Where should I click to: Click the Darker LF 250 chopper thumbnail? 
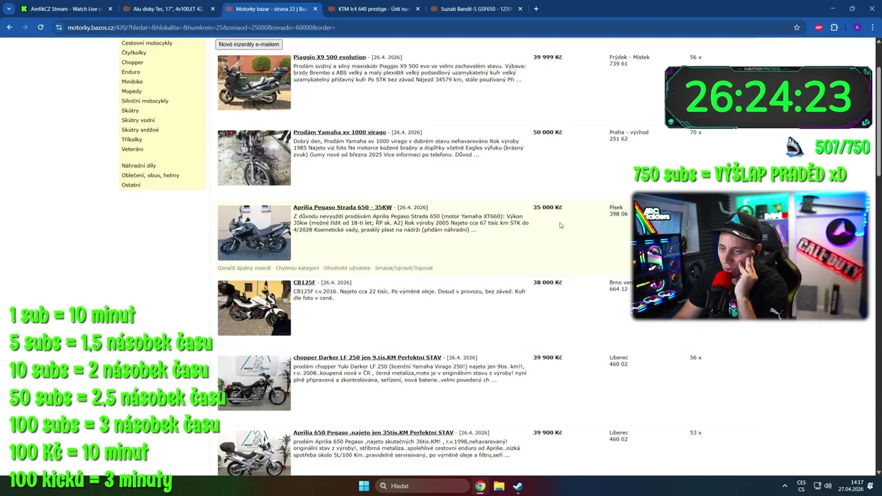[254, 382]
